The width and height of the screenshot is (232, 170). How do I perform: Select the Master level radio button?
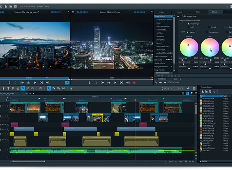pyautogui.click(x=188, y=32)
